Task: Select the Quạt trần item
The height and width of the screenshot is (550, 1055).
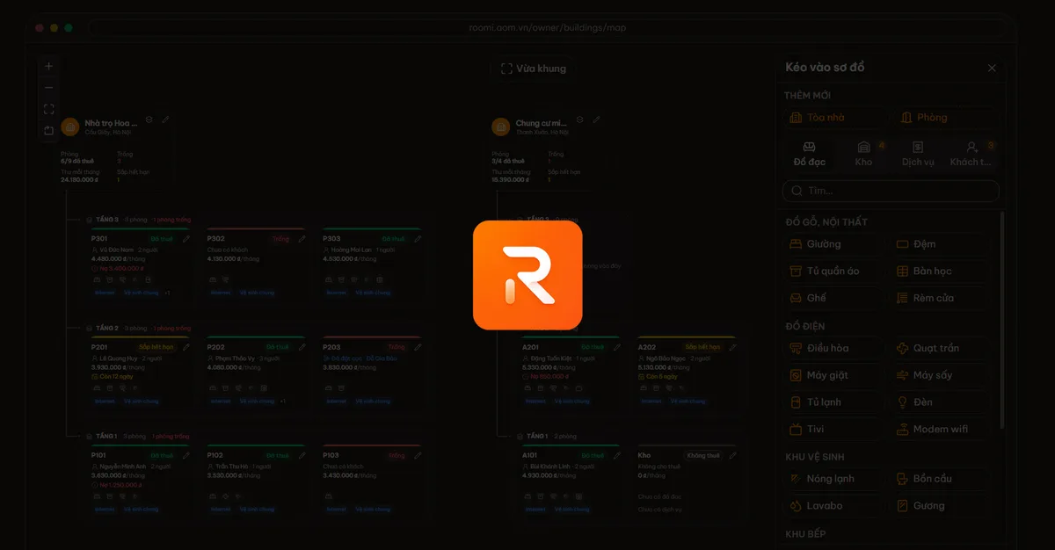Action: pos(941,348)
